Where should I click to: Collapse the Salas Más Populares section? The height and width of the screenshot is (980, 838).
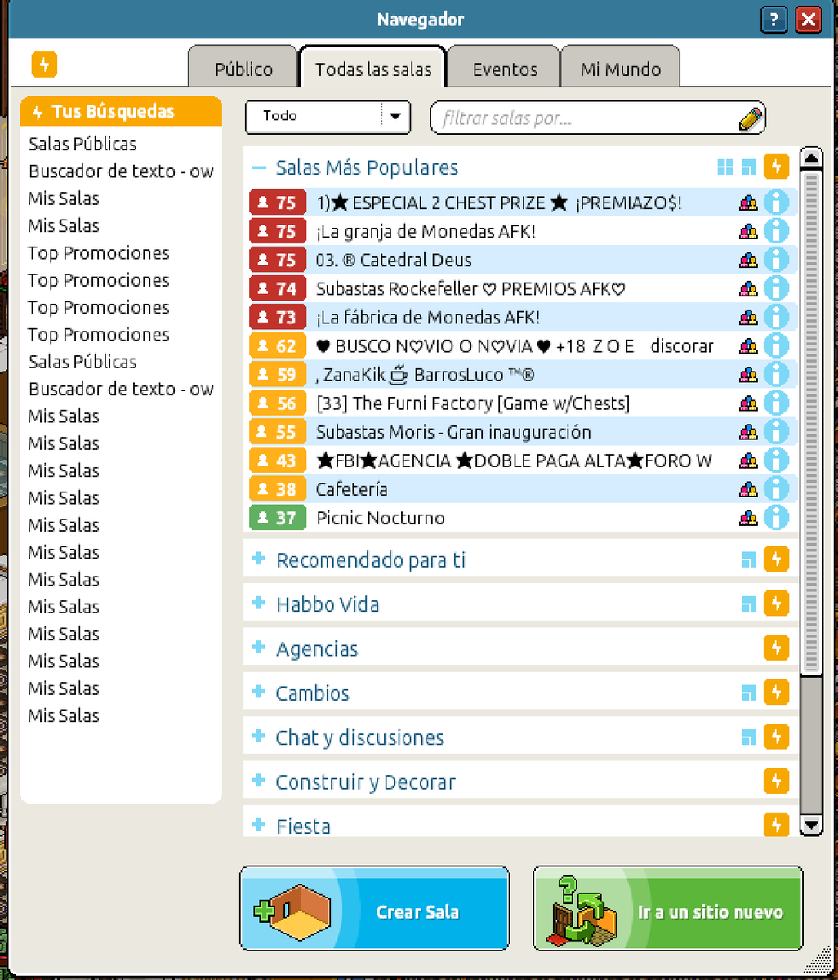tap(259, 167)
